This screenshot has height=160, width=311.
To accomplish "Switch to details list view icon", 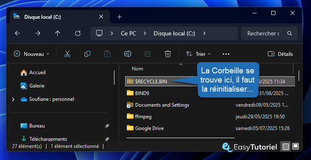I will 286,147.
